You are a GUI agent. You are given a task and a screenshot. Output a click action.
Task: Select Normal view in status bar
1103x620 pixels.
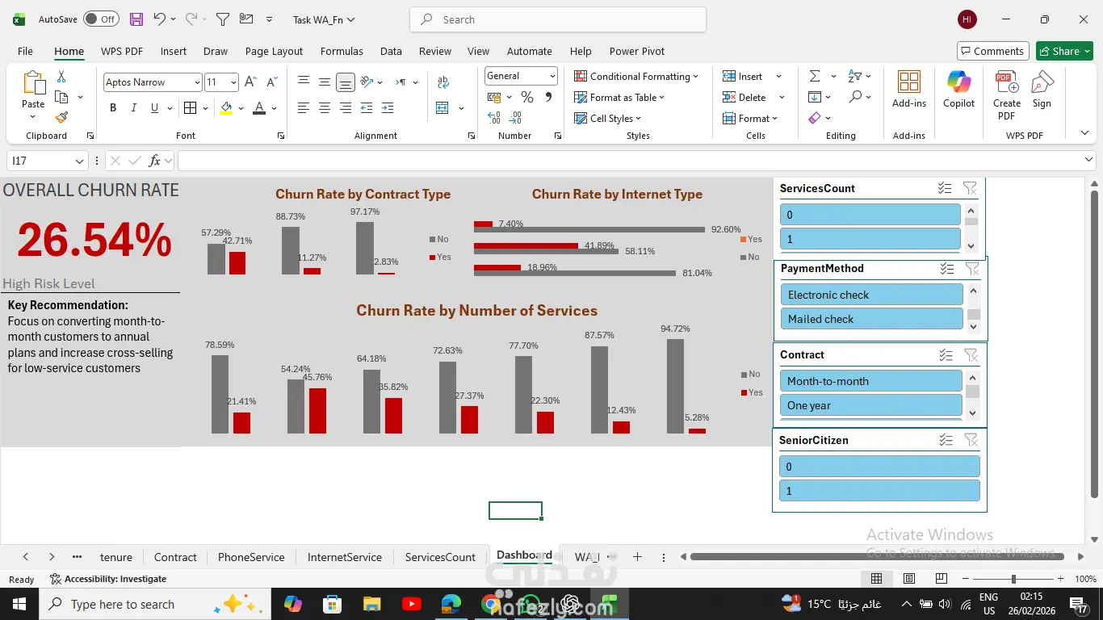tap(877, 579)
